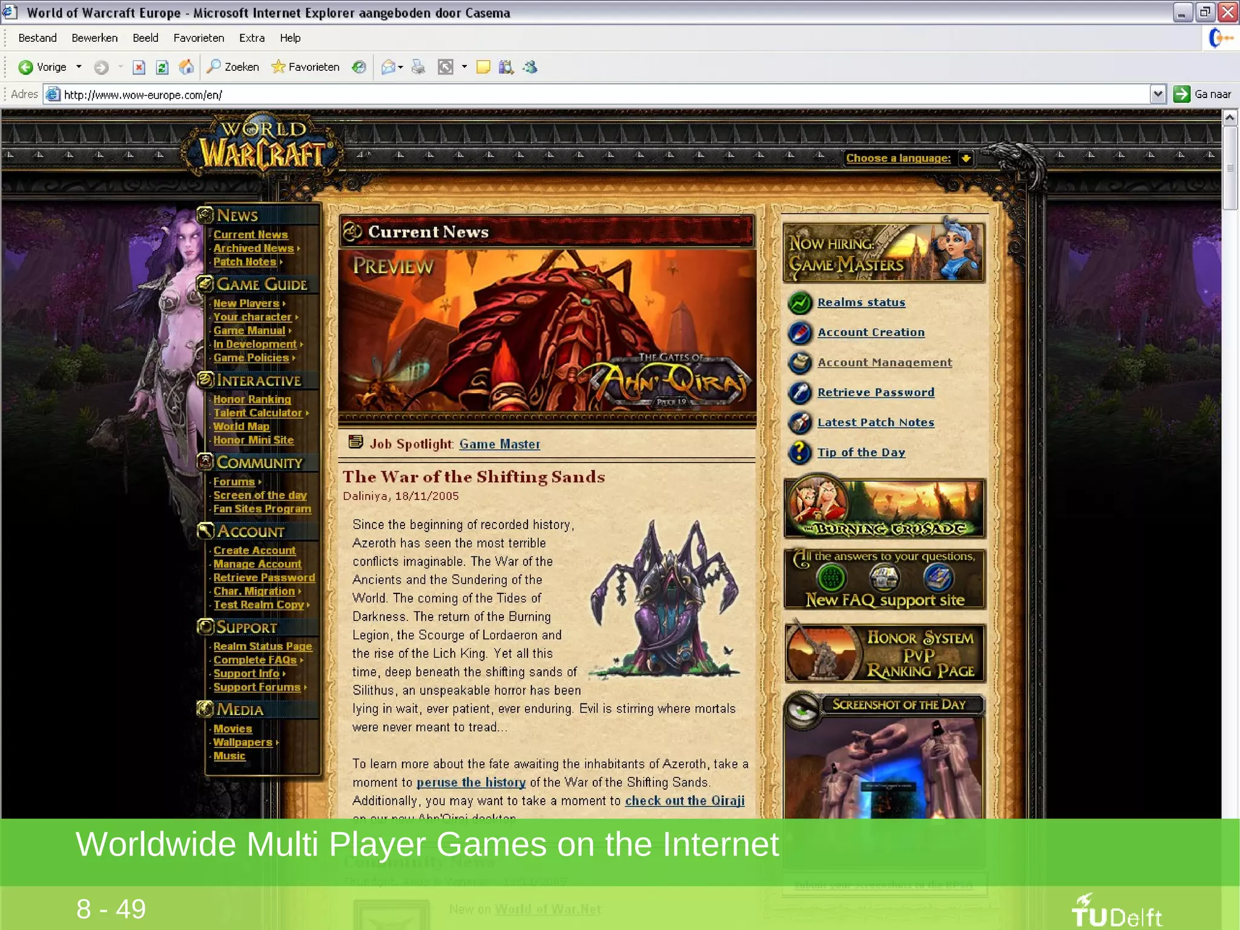Expand the Char. Migration submenu
Viewport: 1240px width, 930px height.
300,592
